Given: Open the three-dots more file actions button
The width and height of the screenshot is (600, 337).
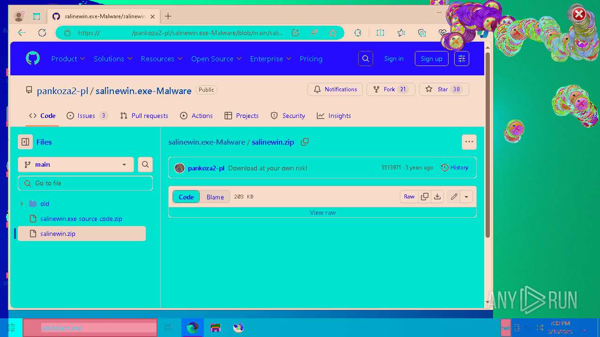Looking at the screenshot, I should pos(469,142).
